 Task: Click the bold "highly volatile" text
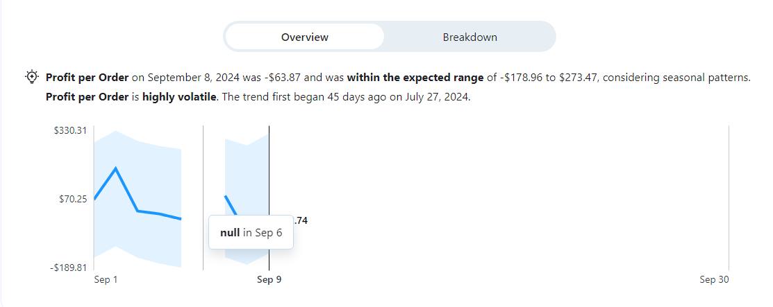tap(179, 97)
